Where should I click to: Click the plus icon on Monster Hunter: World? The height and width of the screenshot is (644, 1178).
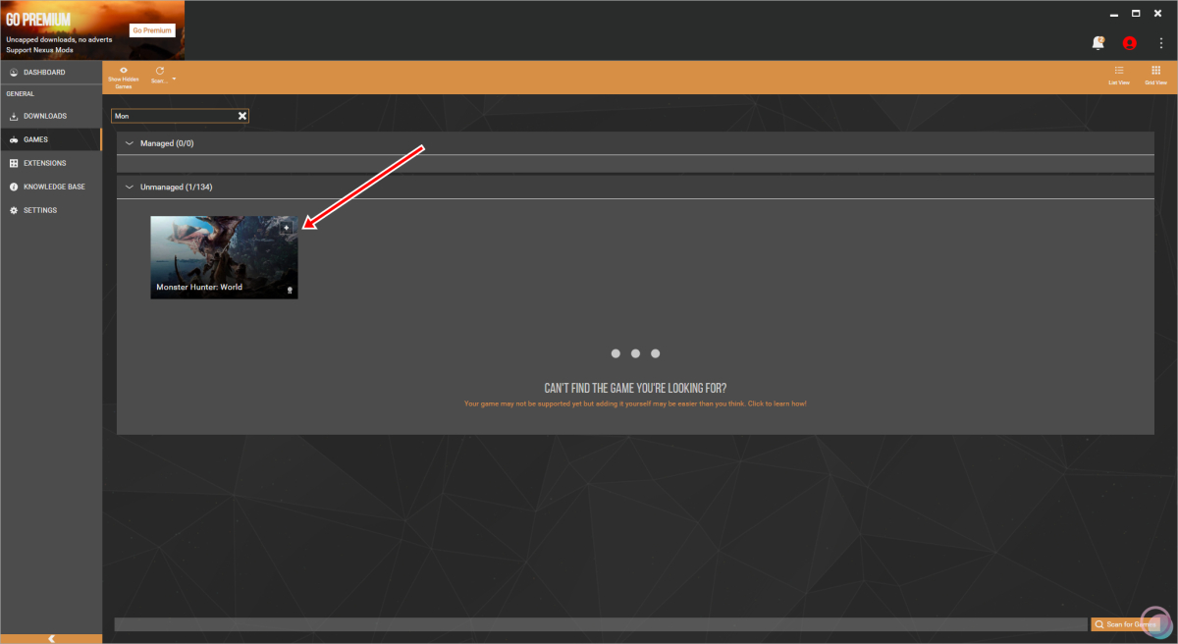287,228
